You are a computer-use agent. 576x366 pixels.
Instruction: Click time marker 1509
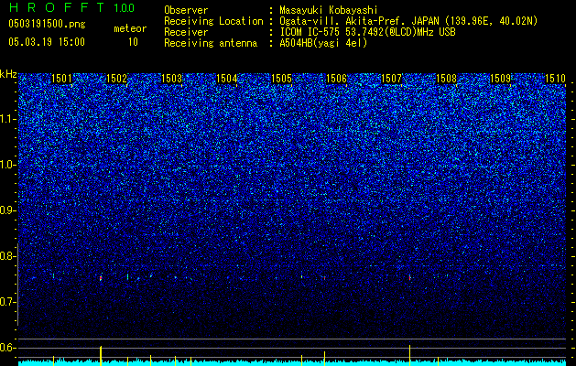(501, 79)
